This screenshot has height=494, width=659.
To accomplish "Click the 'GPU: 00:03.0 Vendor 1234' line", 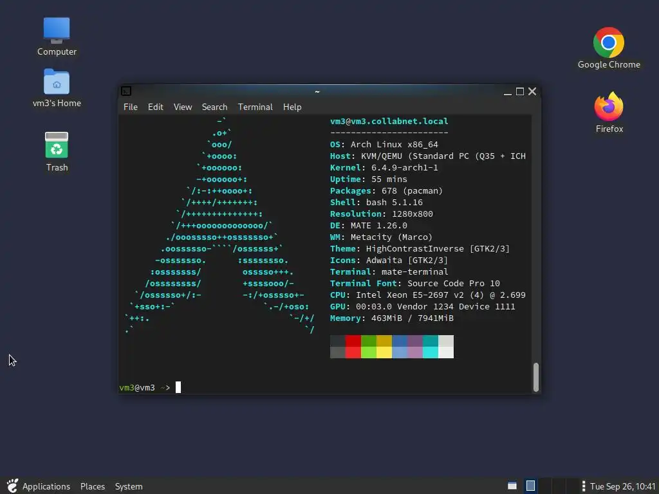I will pyautogui.click(x=423, y=307).
